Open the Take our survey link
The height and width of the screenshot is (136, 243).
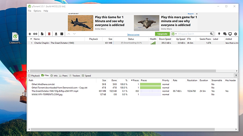(x=133, y=34)
